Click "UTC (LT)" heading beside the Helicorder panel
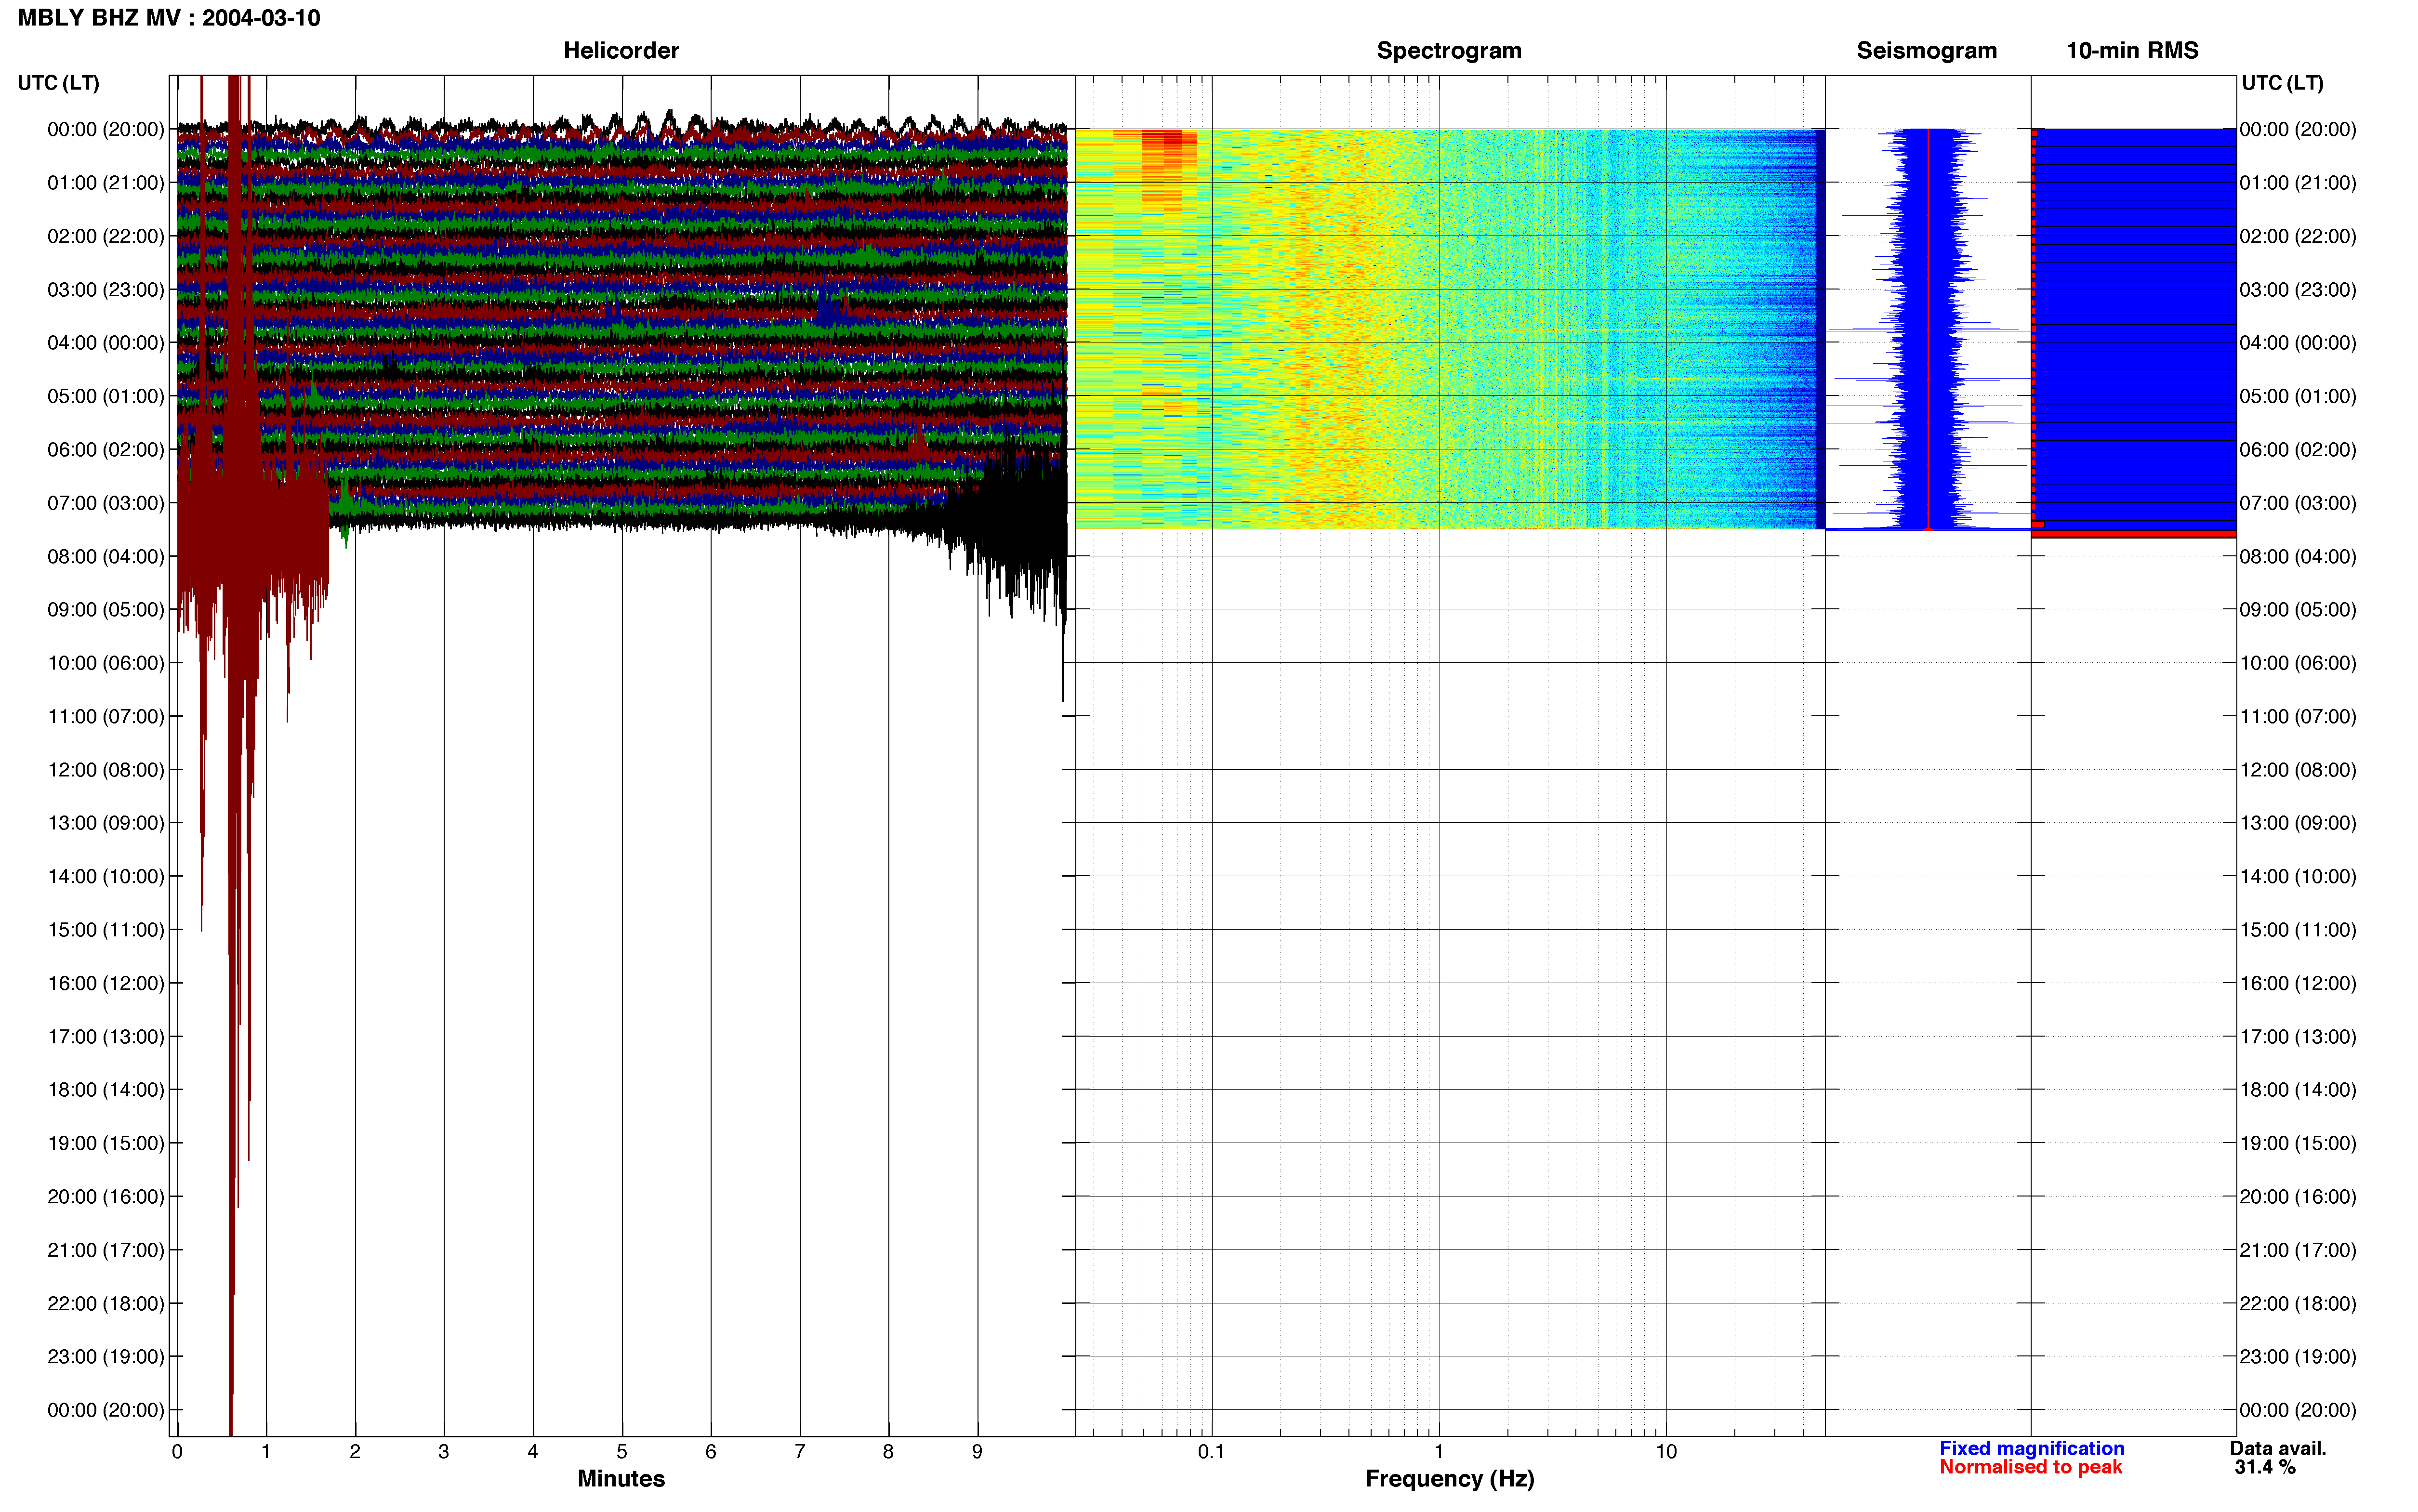The width and height of the screenshot is (2418, 1512). [x=58, y=83]
